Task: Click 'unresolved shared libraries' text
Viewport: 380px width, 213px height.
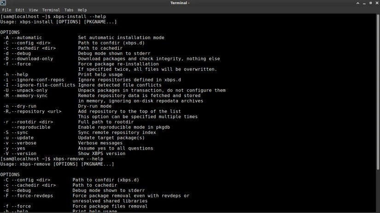Action: [110, 201]
